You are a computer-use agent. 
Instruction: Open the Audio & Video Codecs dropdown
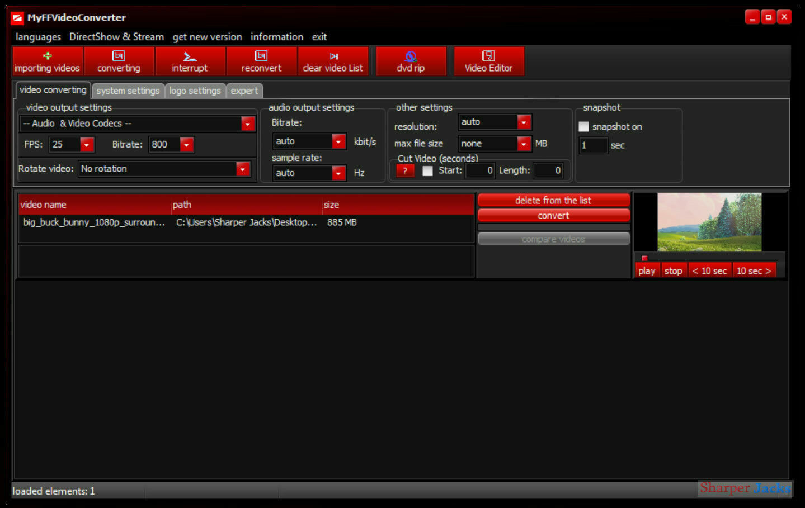pos(248,124)
